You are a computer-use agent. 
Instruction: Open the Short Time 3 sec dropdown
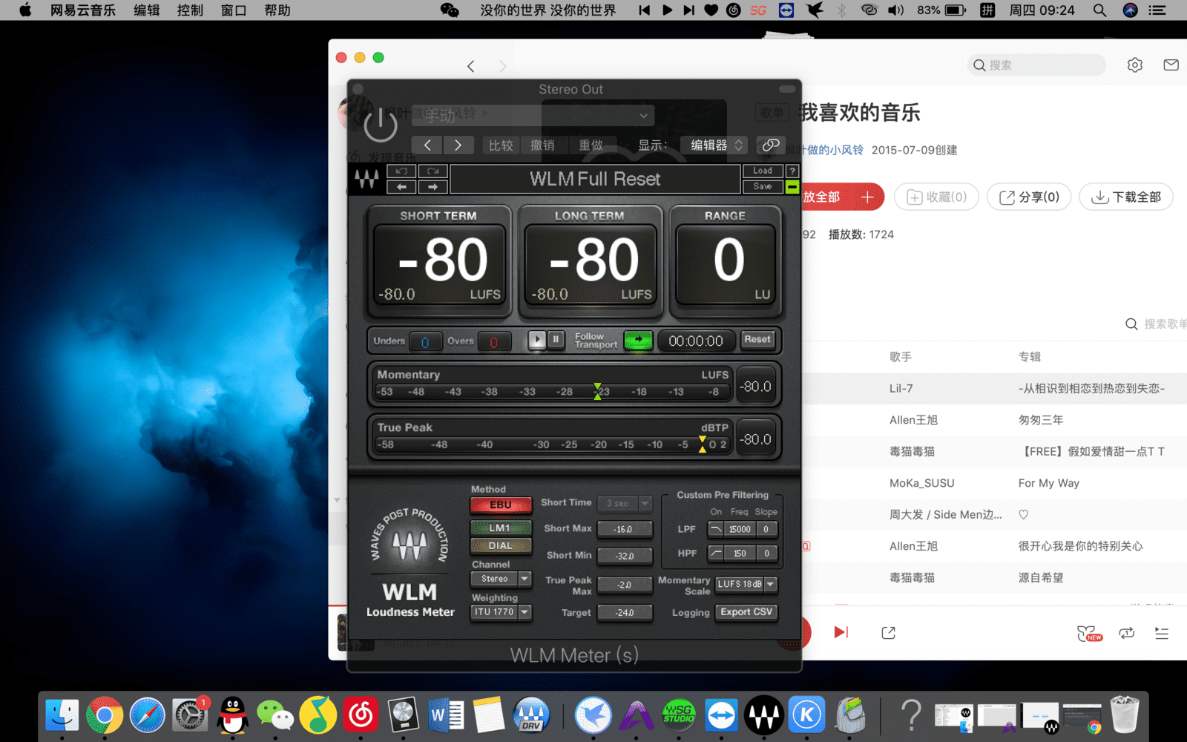pos(625,503)
